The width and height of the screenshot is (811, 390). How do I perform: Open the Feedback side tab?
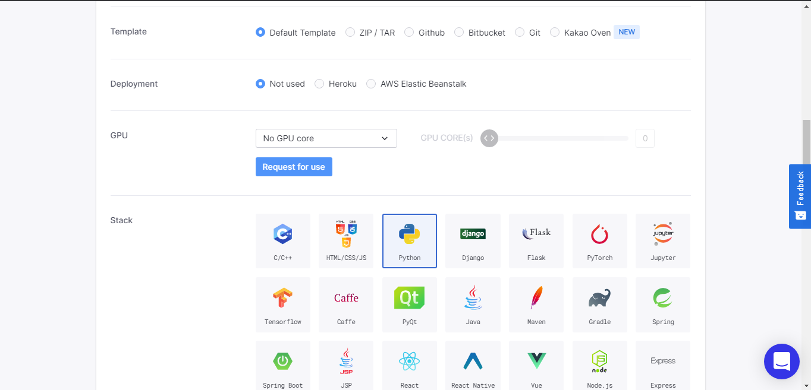(800, 196)
